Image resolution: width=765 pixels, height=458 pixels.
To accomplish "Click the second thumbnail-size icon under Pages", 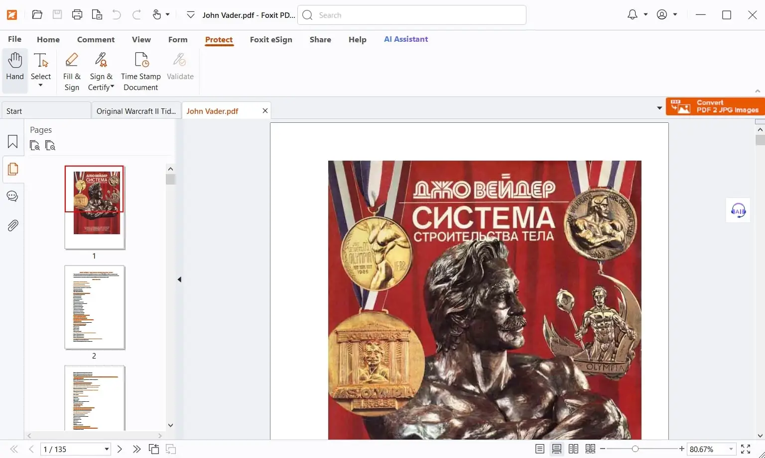I will [50, 146].
